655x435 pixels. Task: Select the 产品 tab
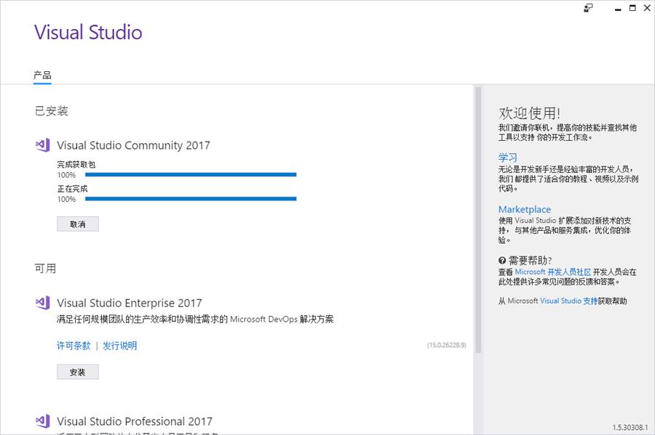coord(42,76)
